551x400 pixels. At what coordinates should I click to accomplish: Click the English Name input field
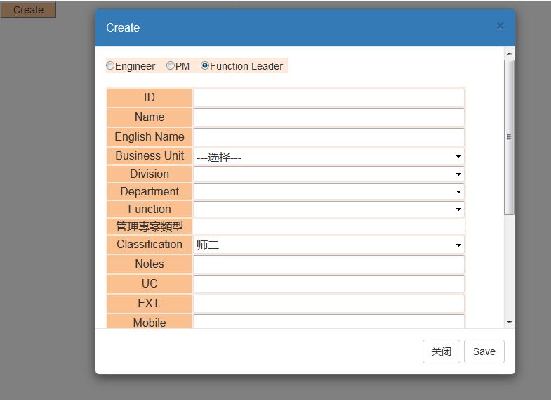[x=328, y=137]
